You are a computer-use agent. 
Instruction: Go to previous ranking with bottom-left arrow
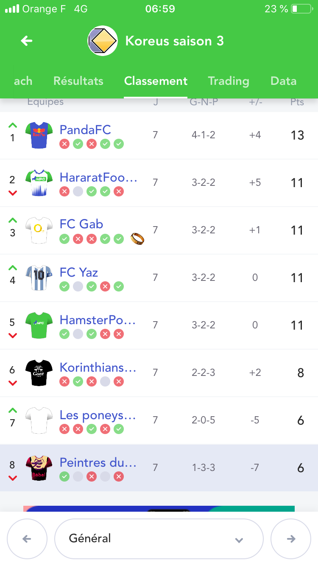(27, 539)
